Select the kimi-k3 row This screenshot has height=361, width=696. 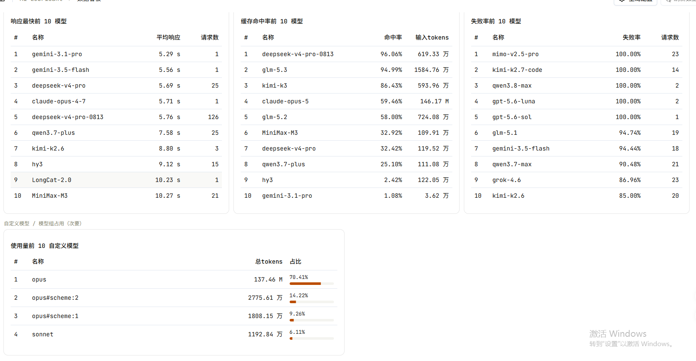tap(346, 85)
